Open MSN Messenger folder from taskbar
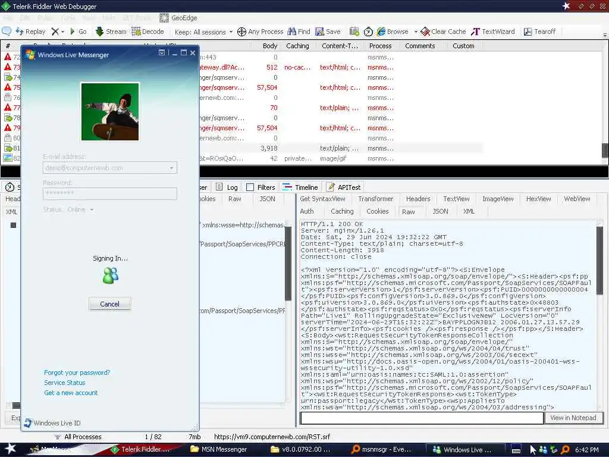The width and height of the screenshot is (609, 457). click(219, 449)
